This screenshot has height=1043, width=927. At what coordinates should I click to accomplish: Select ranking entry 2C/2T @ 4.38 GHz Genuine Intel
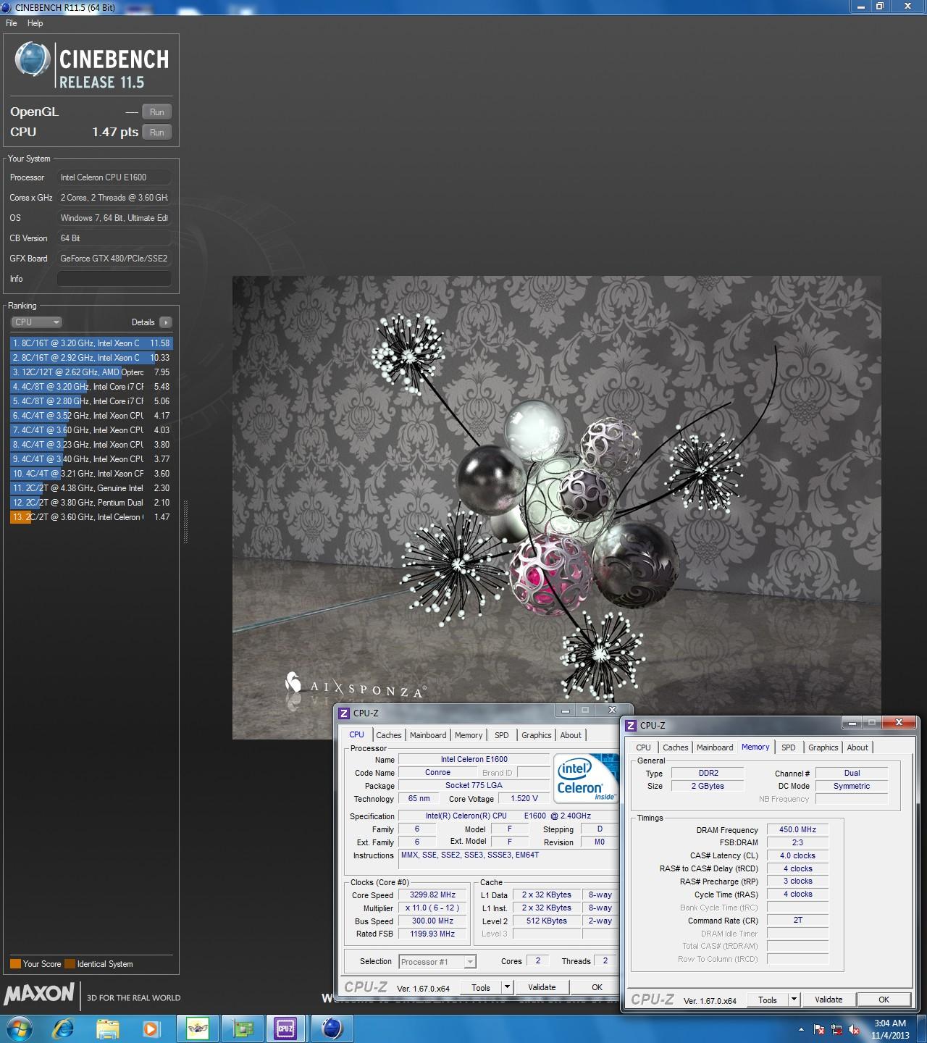[91, 488]
